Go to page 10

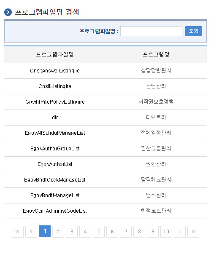click(x=166, y=232)
